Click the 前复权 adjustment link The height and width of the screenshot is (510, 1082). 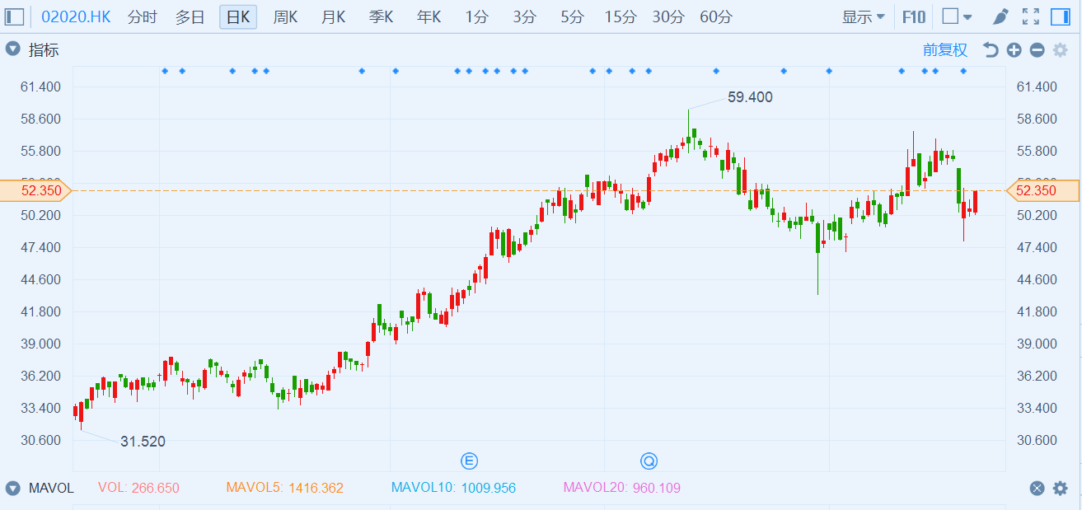(x=945, y=50)
